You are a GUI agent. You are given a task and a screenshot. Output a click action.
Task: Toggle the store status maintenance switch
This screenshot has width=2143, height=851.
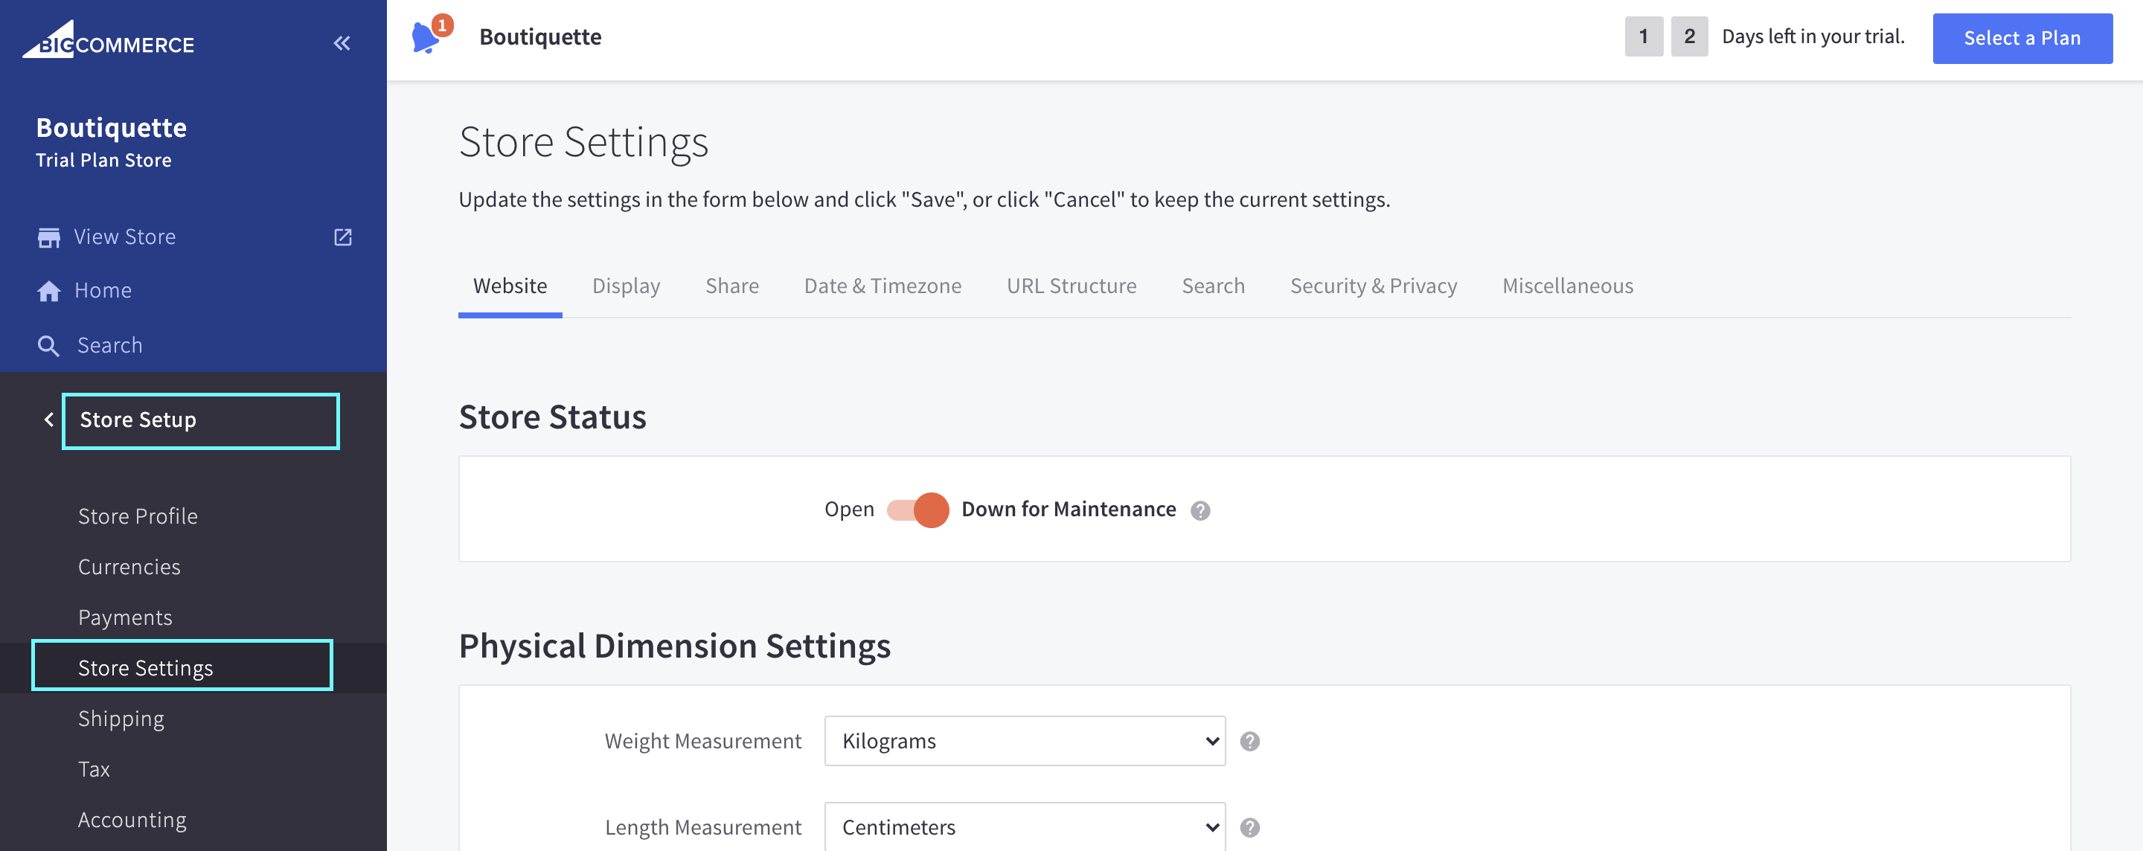pyautogui.click(x=917, y=510)
